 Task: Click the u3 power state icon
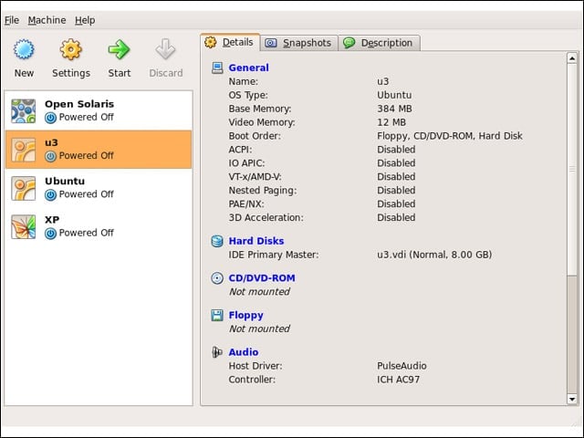[51, 156]
